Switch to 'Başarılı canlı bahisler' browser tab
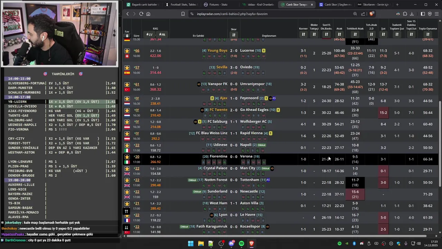Screen dimensions: 442x249 (142, 4)
